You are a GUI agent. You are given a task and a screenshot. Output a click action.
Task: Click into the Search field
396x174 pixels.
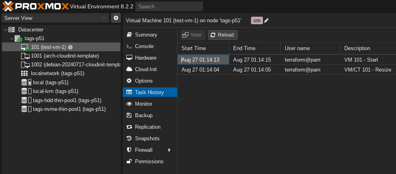coord(169,6)
